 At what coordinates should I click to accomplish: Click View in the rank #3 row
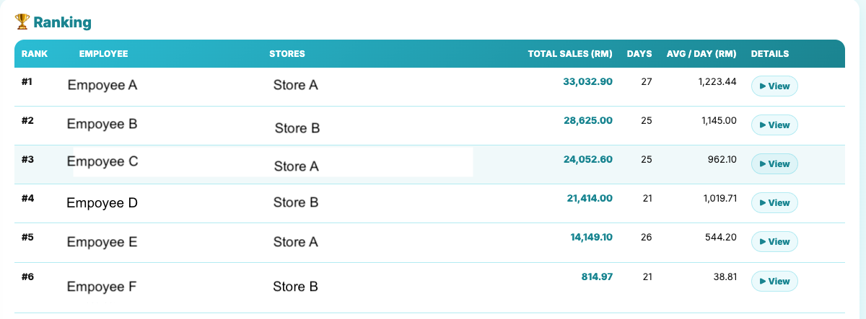pyautogui.click(x=774, y=164)
